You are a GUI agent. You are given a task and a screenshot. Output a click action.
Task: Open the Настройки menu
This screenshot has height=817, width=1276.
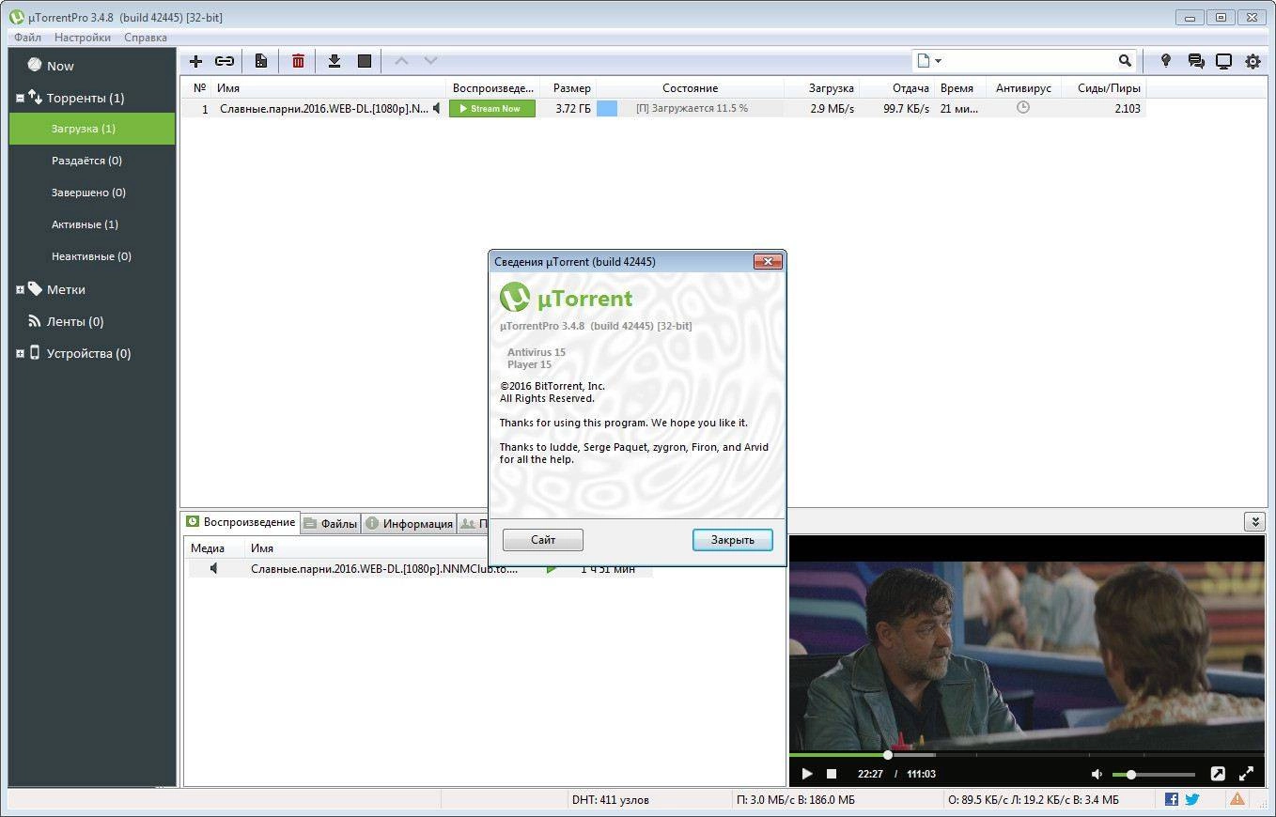pyautogui.click(x=83, y=38)
